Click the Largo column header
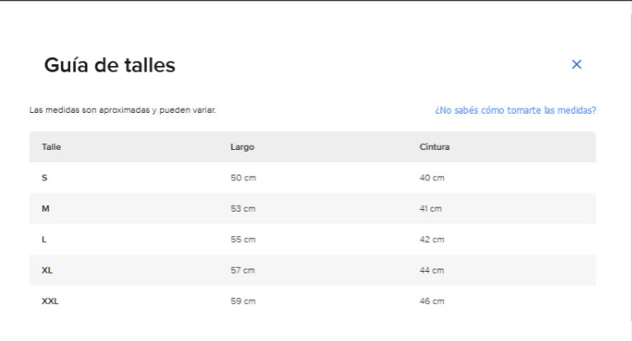632x341 pixels. point(241,147)
